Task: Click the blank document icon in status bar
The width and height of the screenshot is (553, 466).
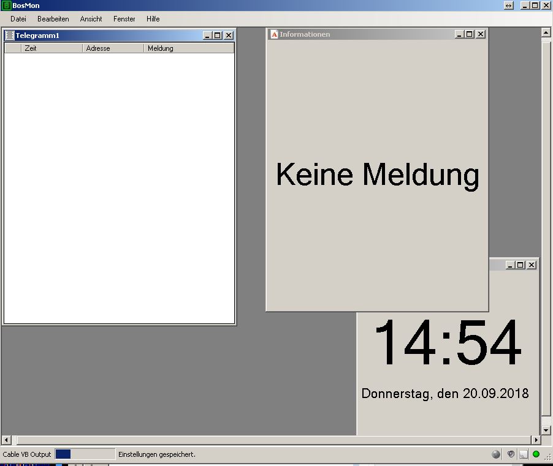Action: pyautogui.click(x=524, y=454)
